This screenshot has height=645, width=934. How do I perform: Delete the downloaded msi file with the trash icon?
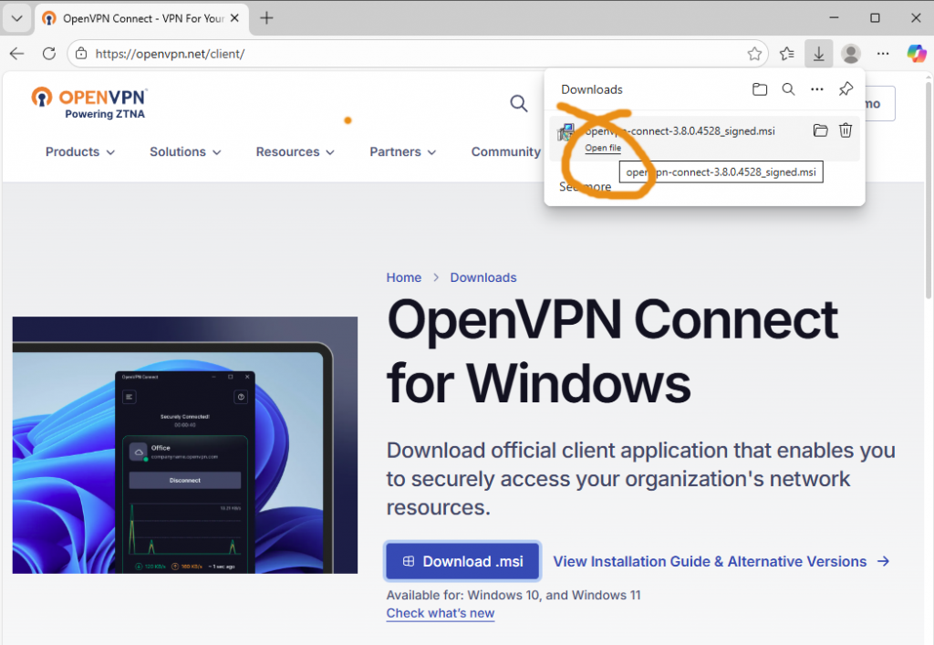click(846, 130)
